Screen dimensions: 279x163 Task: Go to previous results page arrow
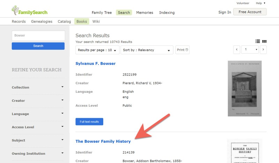tap(237, 49)
